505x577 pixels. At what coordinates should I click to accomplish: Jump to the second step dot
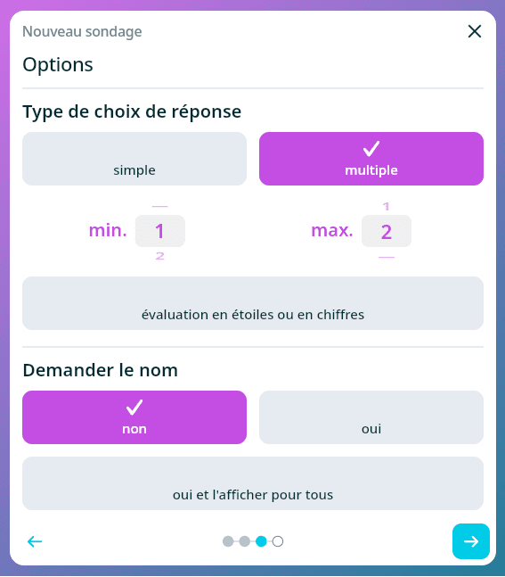point(245,541)
